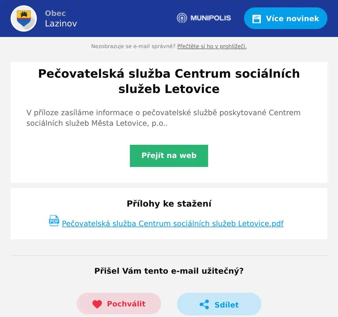
Task: Click the Přílohy ke stažení heading
Action: tap(169, 203)
